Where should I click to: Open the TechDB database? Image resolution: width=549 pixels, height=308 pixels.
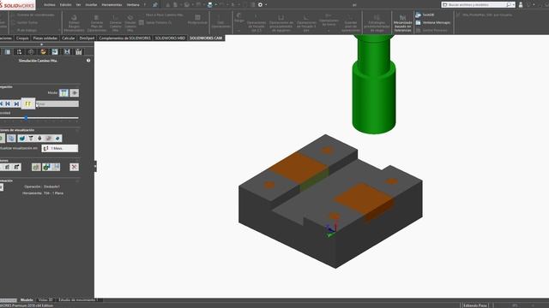click(425, 15)
